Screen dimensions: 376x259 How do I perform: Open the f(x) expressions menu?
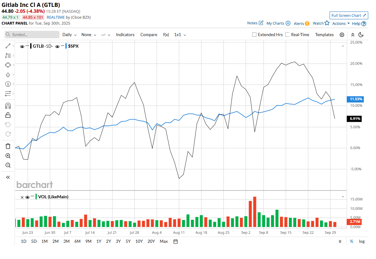point(166,35)
